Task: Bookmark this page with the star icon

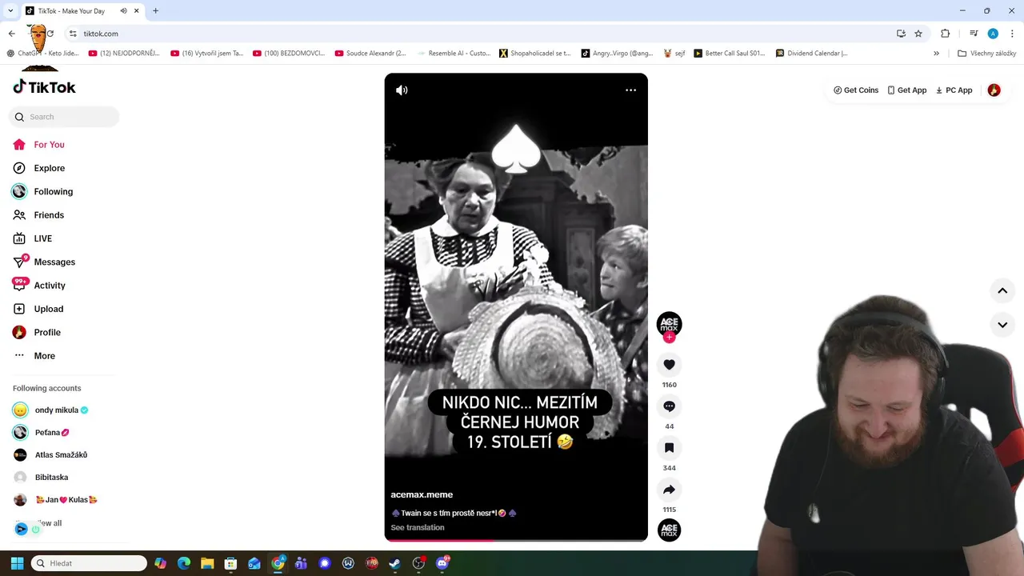Action: coord(918,34)
